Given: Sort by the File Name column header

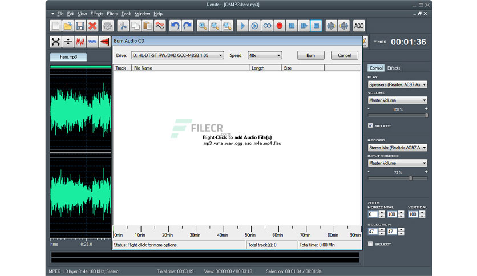Looking at the screenshot, I should point(190,68).
